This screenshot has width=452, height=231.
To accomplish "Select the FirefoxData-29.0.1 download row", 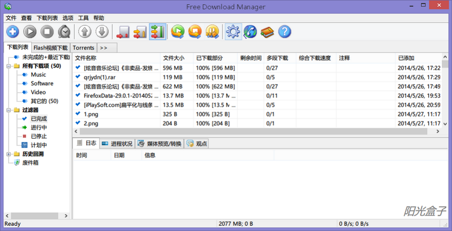I will click(x=257, y=96).
